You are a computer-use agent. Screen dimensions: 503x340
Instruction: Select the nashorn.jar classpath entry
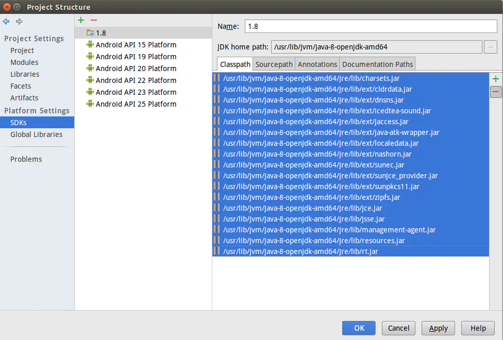(x=350, y=154)
